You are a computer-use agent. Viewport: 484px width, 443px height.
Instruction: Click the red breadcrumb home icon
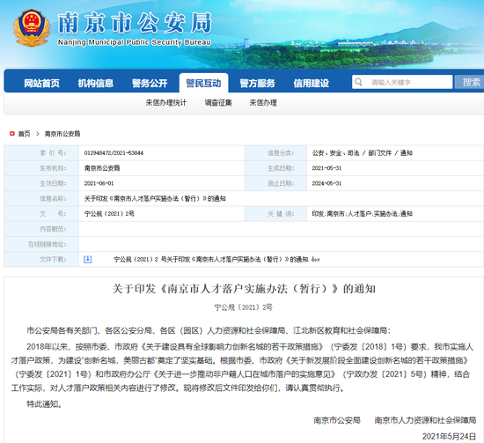point(12,134)
